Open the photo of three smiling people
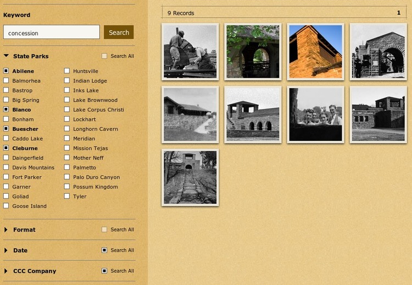The height and width of the screenshot is (285, 412). click(316, 114)
